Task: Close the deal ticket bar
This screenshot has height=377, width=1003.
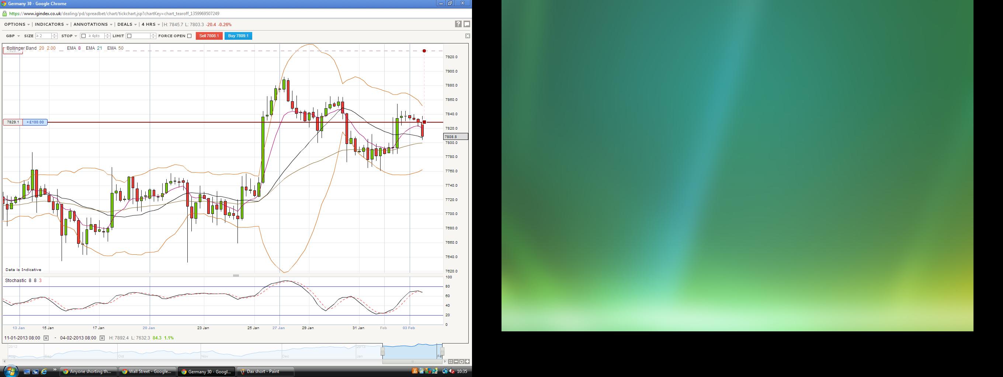Action: tap(468, 36)
